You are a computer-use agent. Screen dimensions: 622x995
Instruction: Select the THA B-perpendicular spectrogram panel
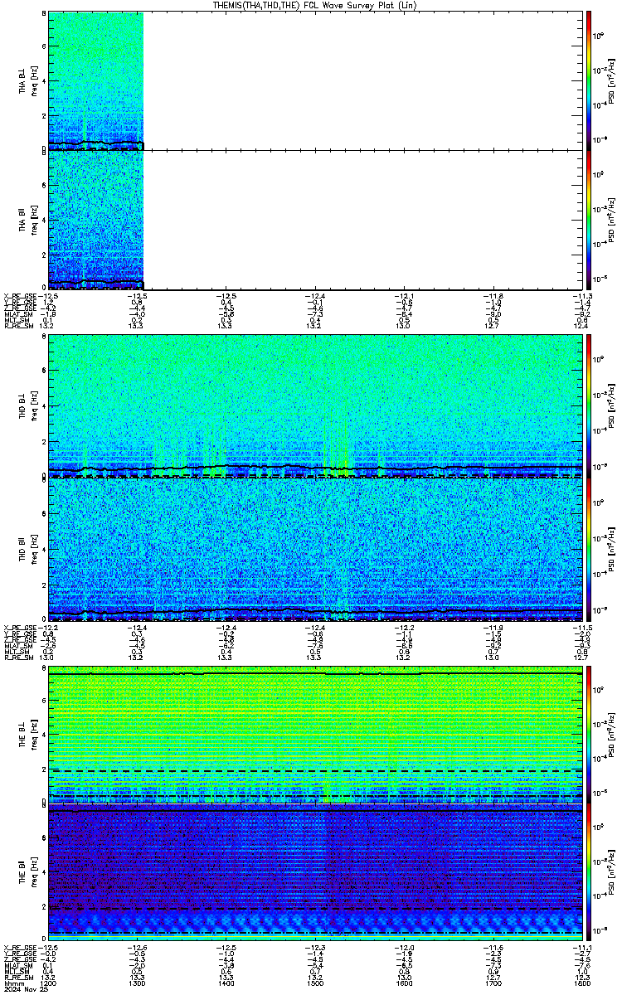[x=315, y=80]
